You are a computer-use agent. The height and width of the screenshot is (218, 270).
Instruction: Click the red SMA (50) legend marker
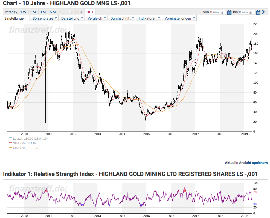coord(10,143)
